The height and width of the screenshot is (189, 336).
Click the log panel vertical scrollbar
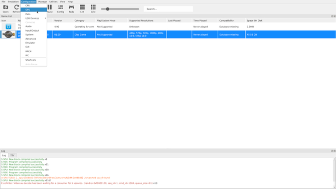tap(334, 173)
